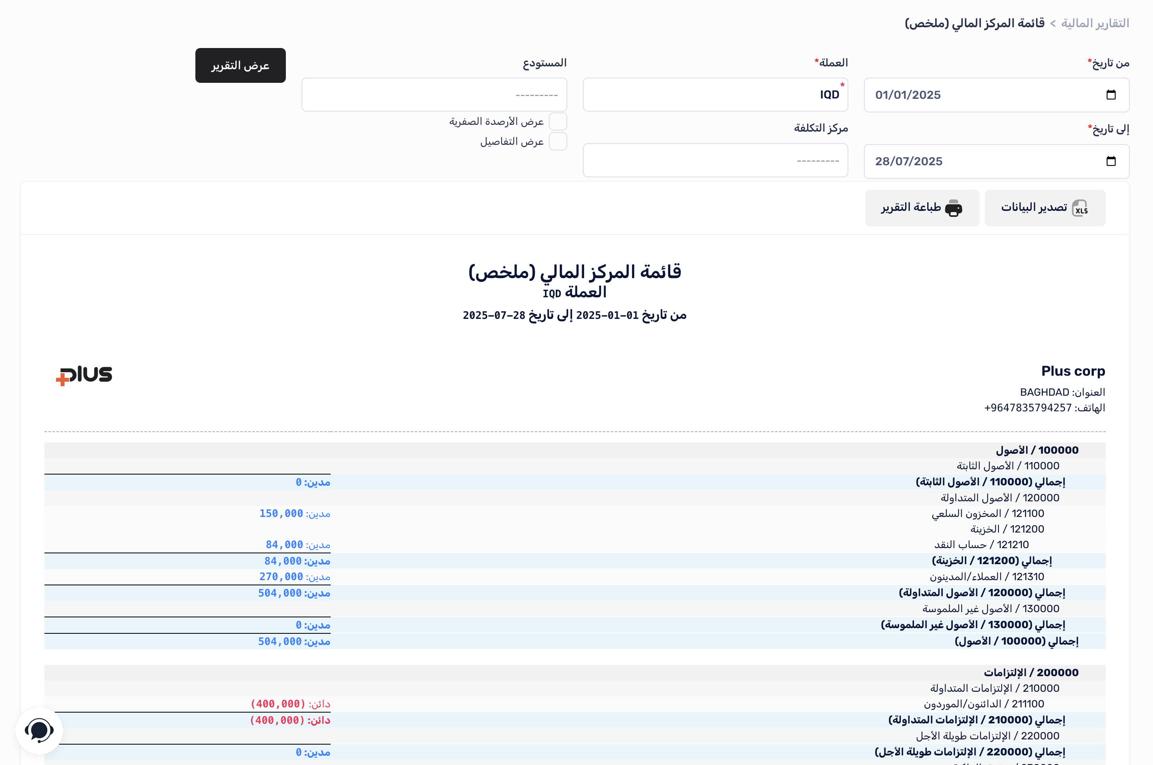
Task: Click the 121310 customers debtors account row
Action: pos(986,577)
